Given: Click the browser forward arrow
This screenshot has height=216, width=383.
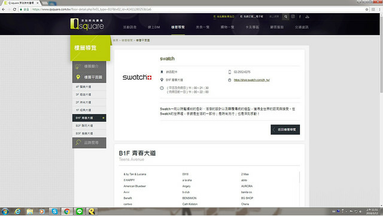Looking at the screenshot, I should [9, 10].
